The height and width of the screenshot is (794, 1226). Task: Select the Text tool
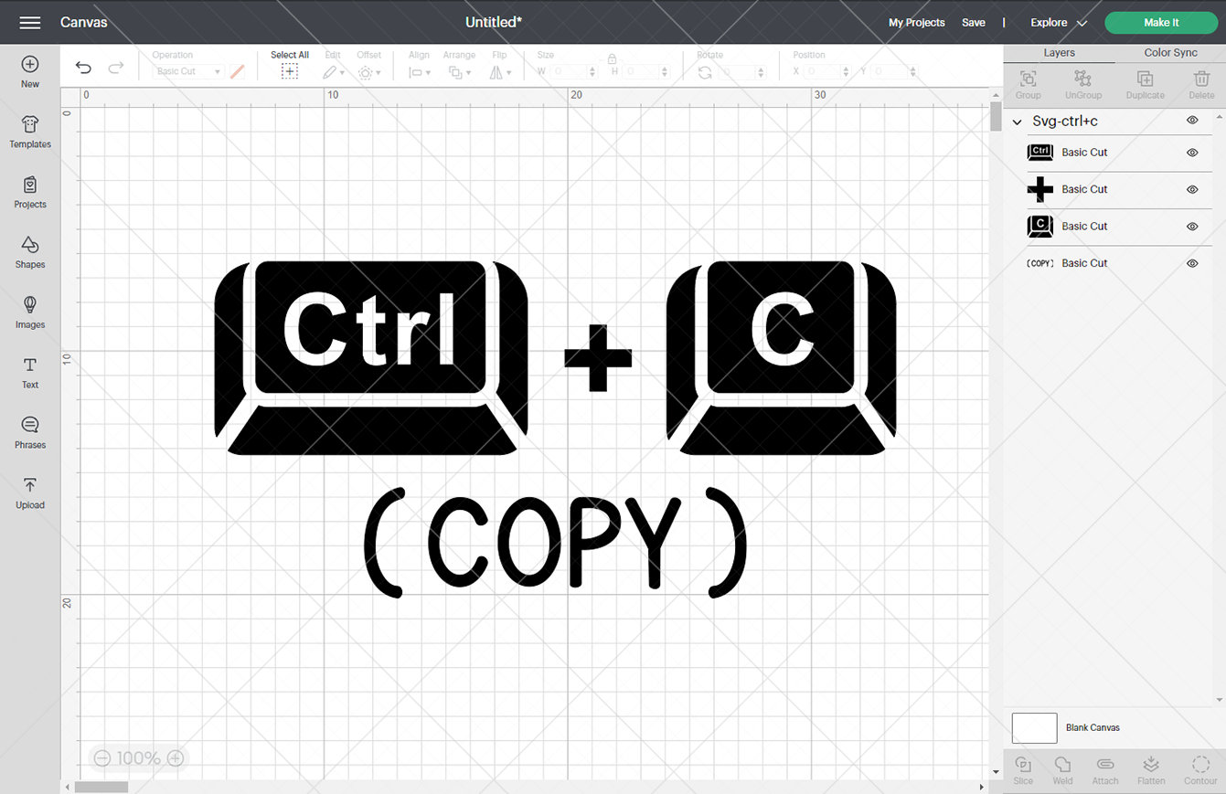[x=30, y=373]
